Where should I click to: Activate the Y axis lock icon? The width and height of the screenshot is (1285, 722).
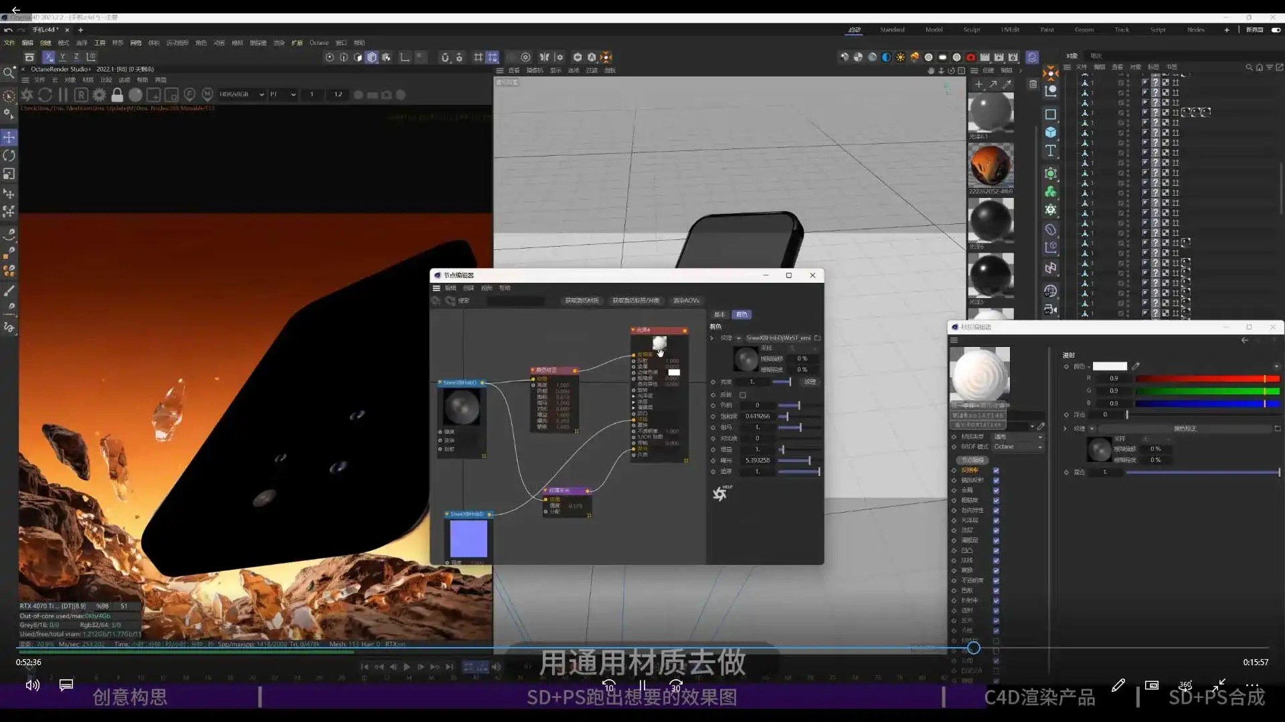point(62,57)
